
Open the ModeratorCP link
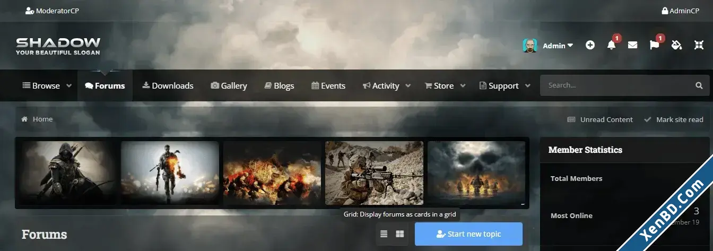click(x=52, y=11)
